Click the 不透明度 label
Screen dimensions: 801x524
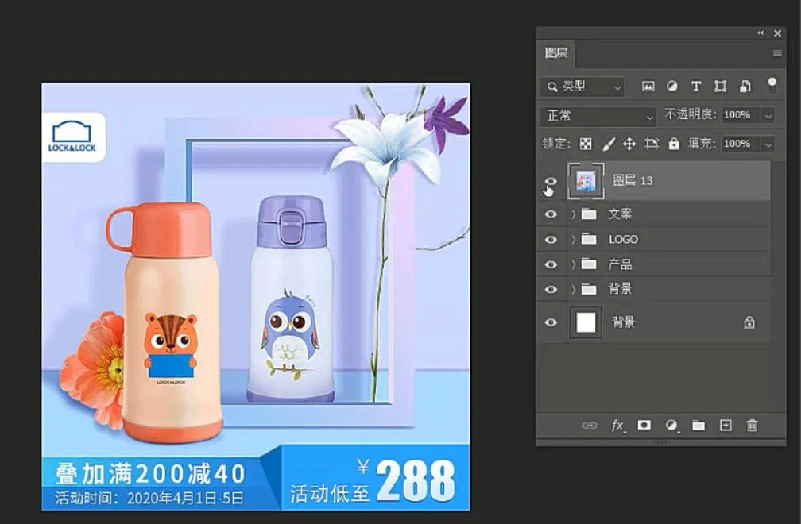tap(691, 114)
